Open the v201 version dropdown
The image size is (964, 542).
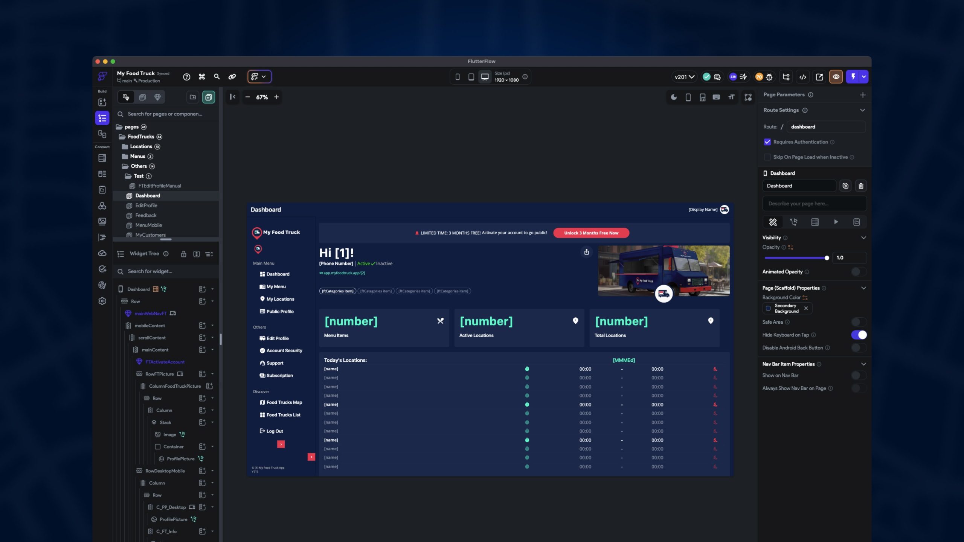[684, 77]
